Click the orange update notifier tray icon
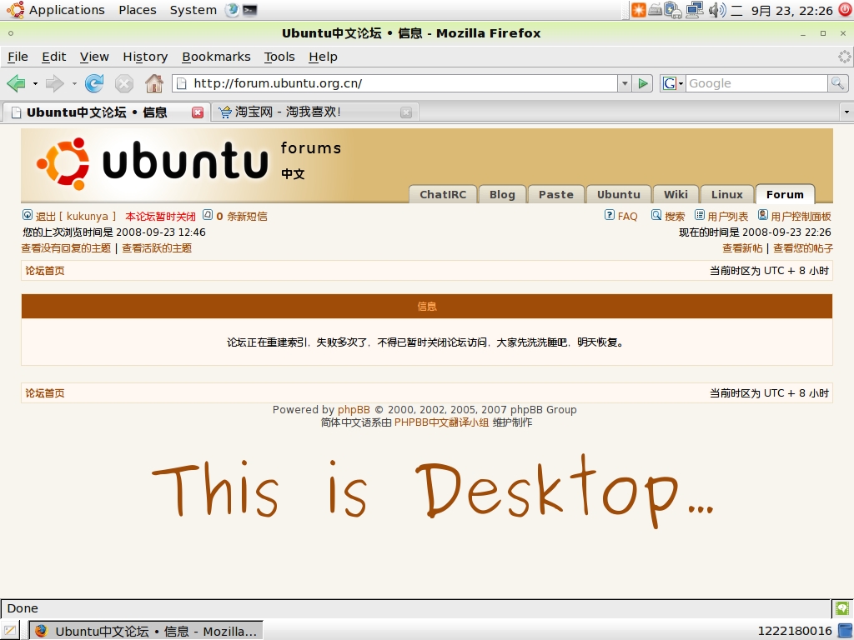This screenshot has height=640, width=854. (x=638, y=10)
